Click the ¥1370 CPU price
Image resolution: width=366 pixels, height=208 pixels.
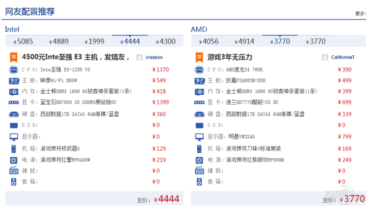pyautogui.click(x=161, y=70)
